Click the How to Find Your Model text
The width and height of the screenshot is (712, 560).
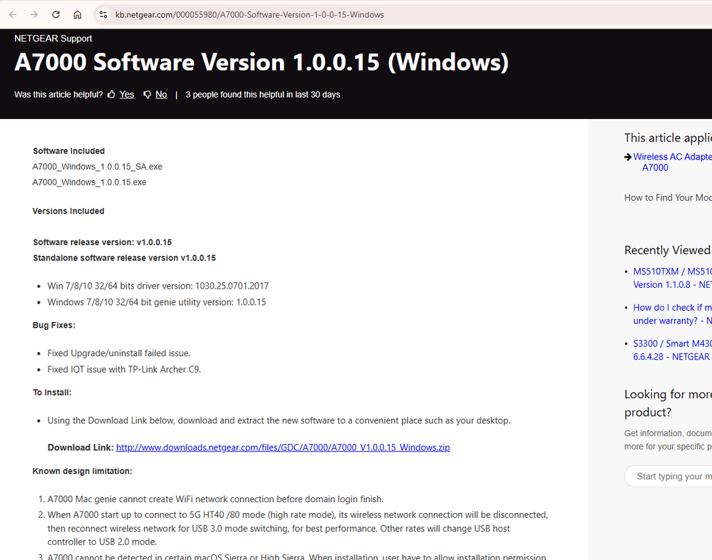point(667,197)
